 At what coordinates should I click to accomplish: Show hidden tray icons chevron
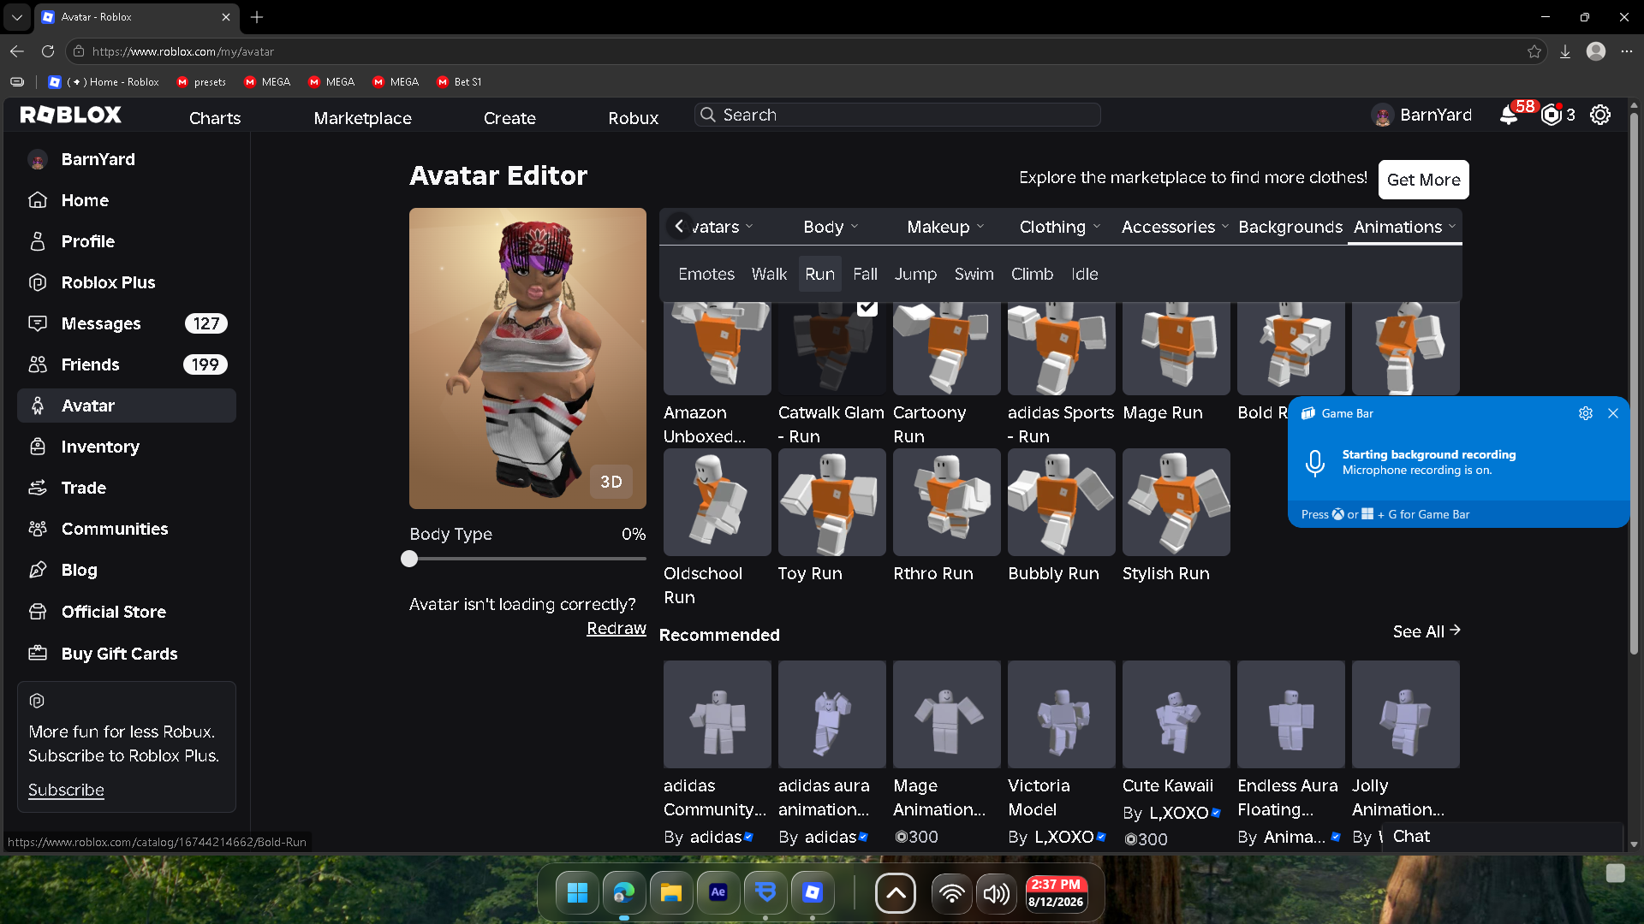click(896, 893)
